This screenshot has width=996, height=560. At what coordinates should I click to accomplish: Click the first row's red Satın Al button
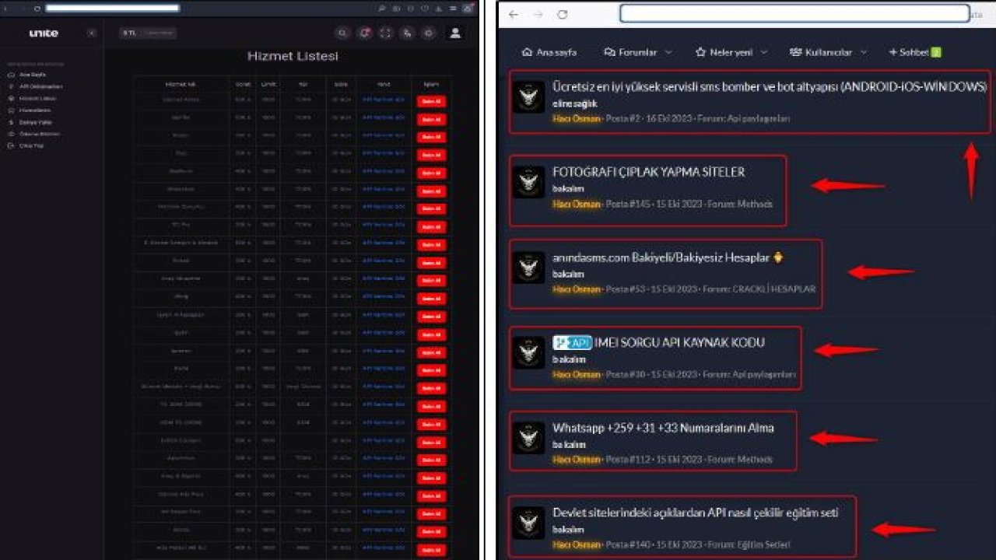point(431,101)
